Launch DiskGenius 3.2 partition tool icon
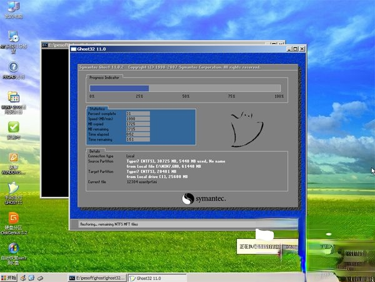Image resolution: width=375 pixels, height=282 pixels. [x=14, y=223]
